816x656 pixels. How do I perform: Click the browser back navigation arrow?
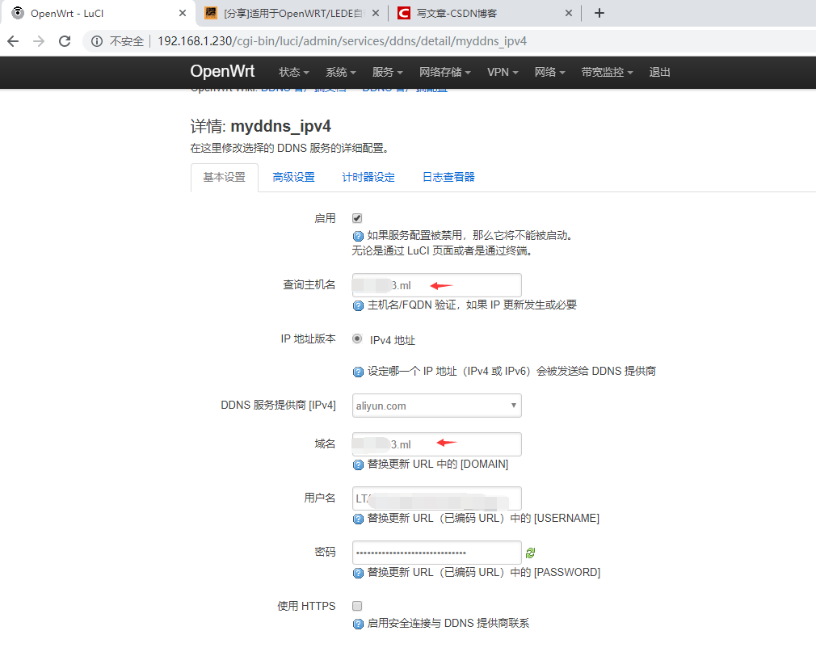(13, 40)
